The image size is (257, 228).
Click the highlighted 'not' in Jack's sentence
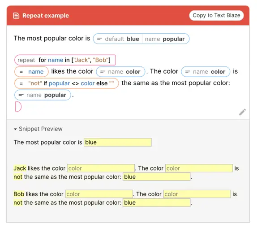pos(18,177)
